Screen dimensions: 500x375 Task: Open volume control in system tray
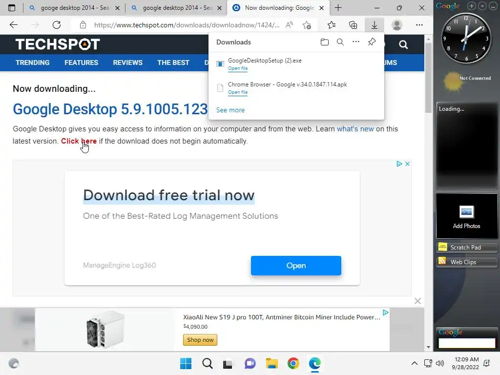[x=440, y=363]
